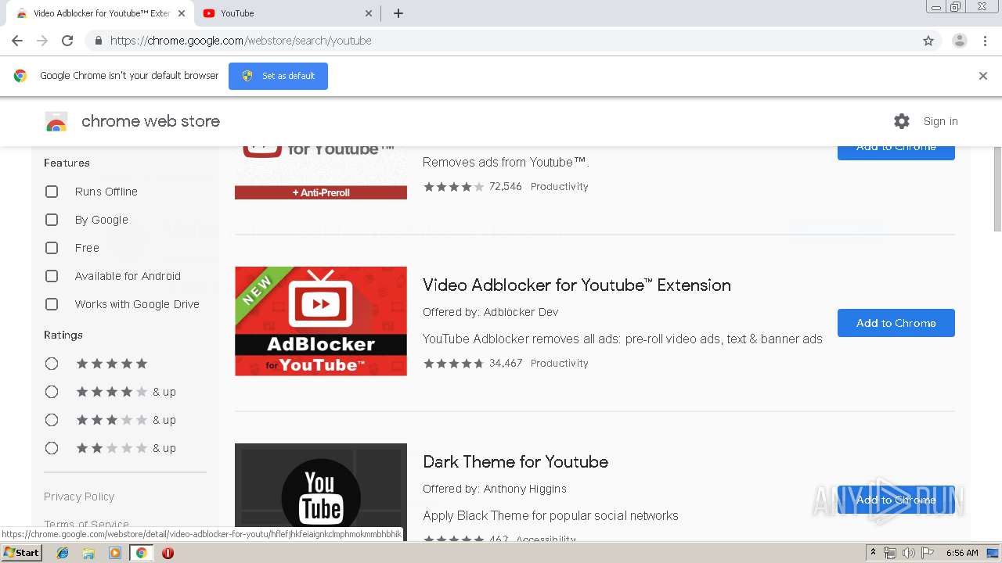Open Chrome Web Store settings gear
Image resolution: width=1002 pixels, height=563 pixels.
(x=902, y=121)
